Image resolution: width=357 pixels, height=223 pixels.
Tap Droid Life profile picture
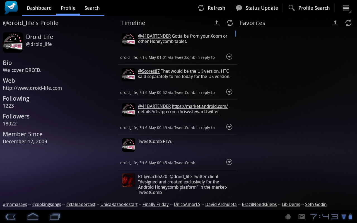click(x=13, y=42)
